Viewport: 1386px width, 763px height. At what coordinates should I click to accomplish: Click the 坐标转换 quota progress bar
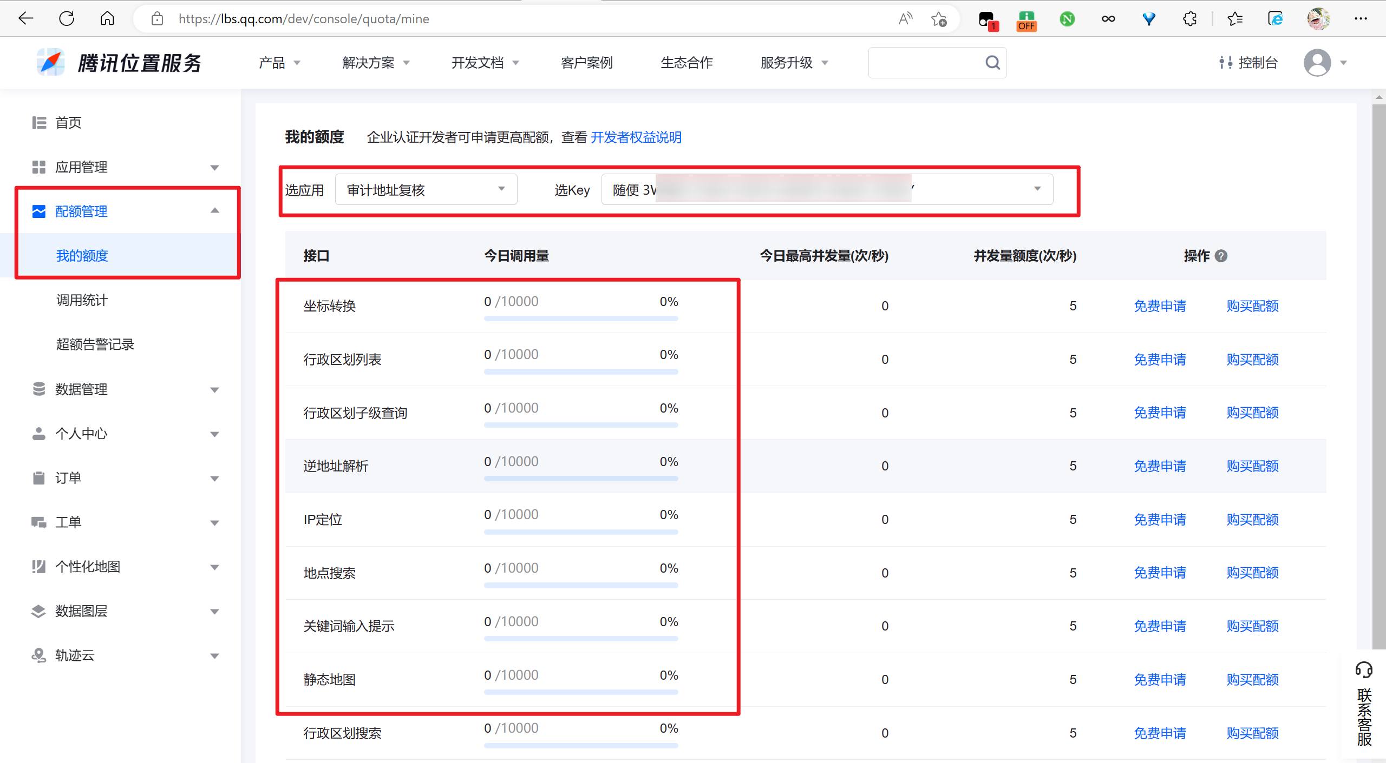click(580, 319)
